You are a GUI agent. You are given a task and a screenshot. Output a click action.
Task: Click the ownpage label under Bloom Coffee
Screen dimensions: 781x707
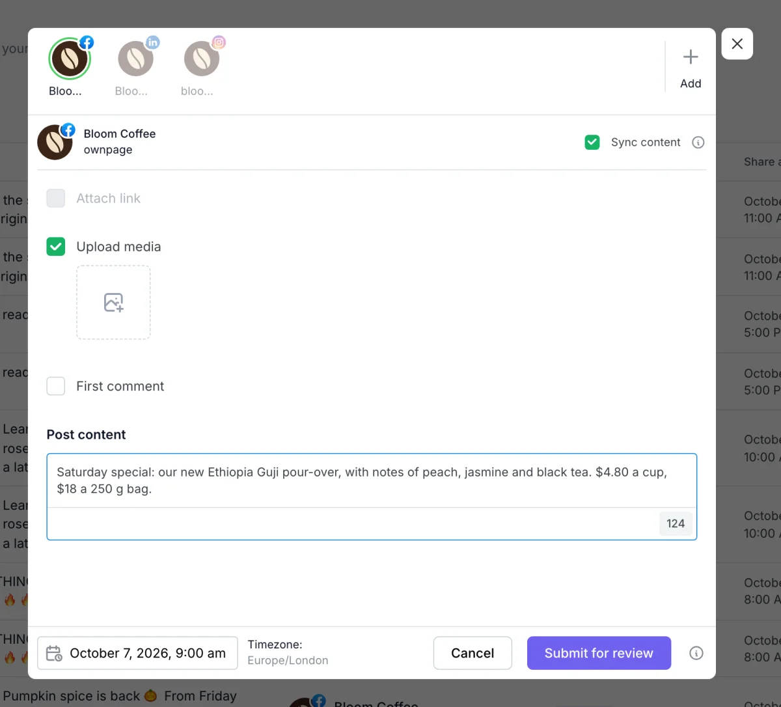(x=108, y=150)
